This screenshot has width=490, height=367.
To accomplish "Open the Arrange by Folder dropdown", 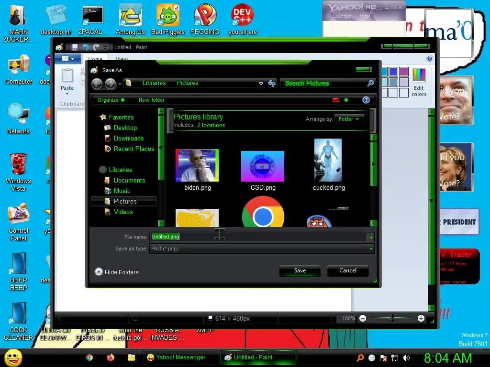I will 349,119.
